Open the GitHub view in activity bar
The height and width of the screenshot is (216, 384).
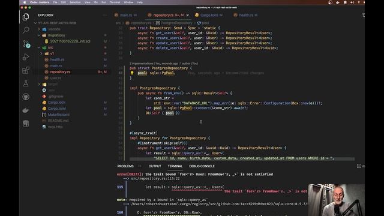(26, 97)
